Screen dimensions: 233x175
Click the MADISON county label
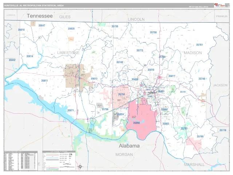tap(193, 53)
